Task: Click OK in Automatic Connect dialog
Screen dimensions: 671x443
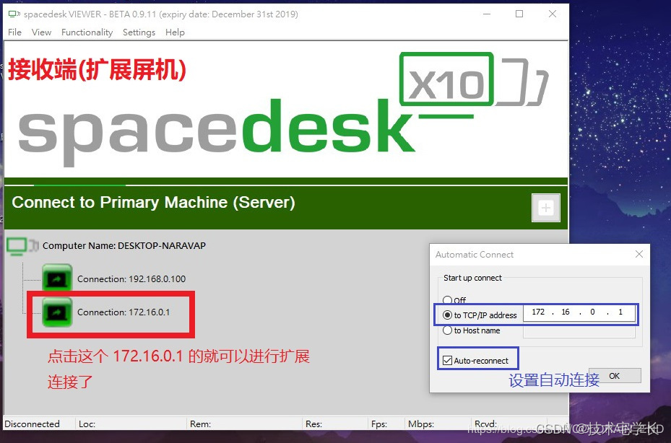Action: pos(615,376)
